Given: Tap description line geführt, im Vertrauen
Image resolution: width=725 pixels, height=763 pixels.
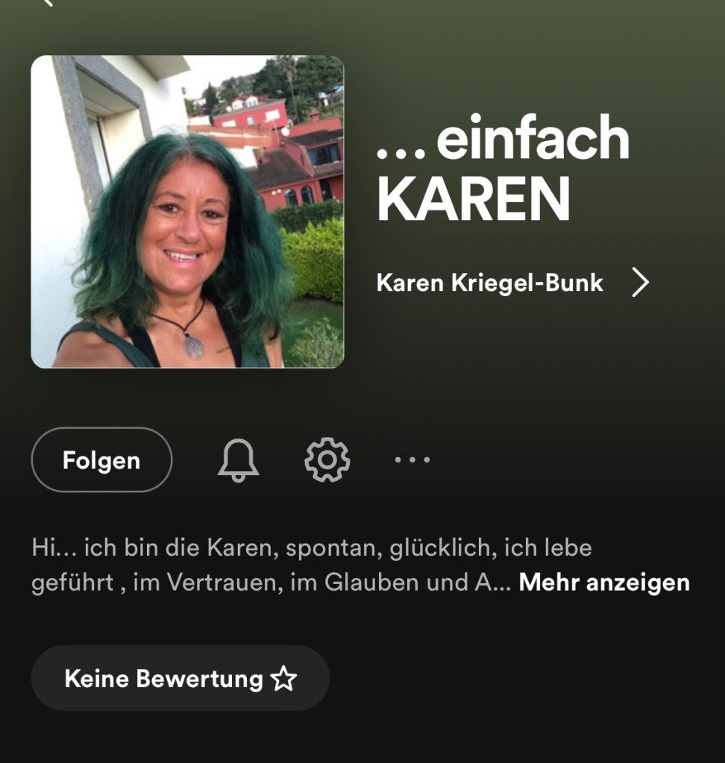Looking at the screenshot, I should pyautogui.click(x=271, y=583).
